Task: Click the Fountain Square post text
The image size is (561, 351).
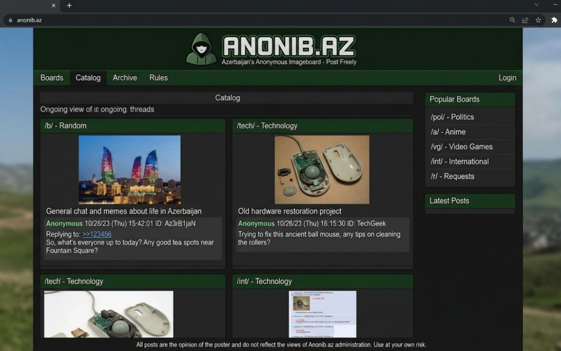Action: (130, 247)
